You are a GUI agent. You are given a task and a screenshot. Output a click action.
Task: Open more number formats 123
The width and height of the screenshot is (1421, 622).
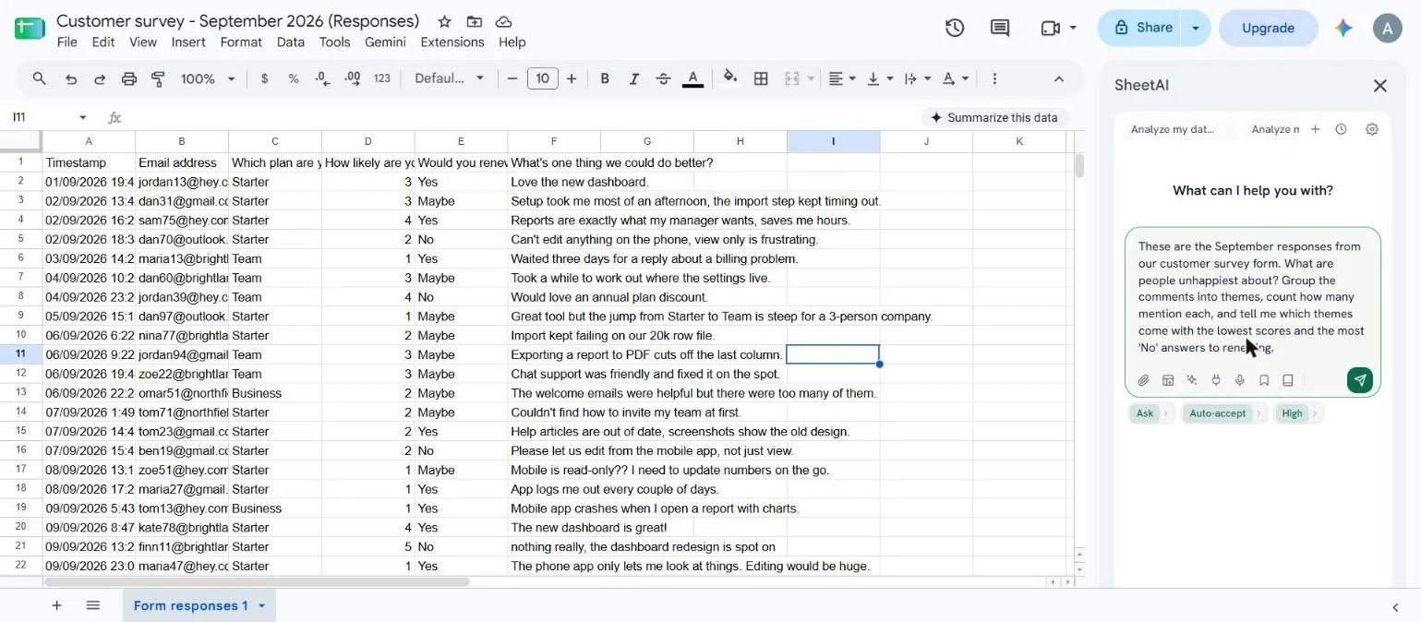(x=382, y=79)
